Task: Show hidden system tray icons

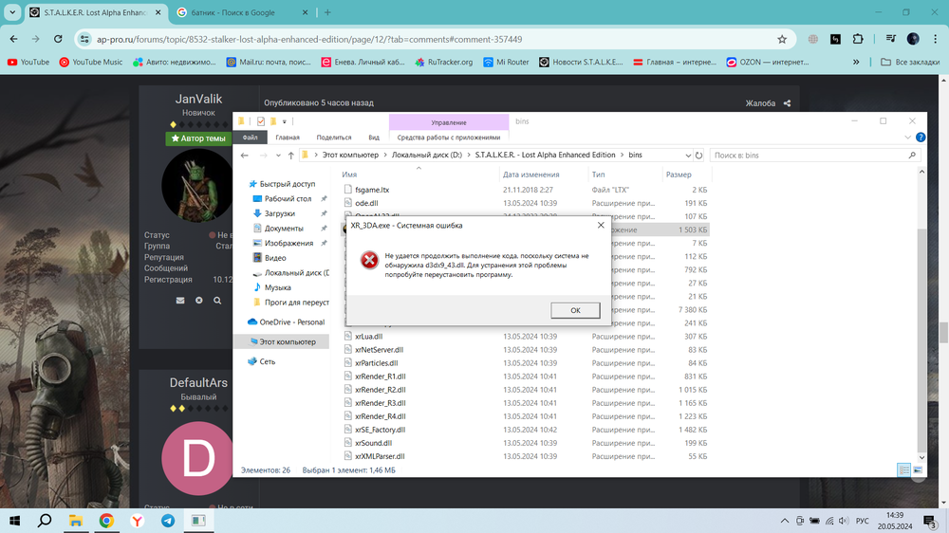Action: pos(784,521)
